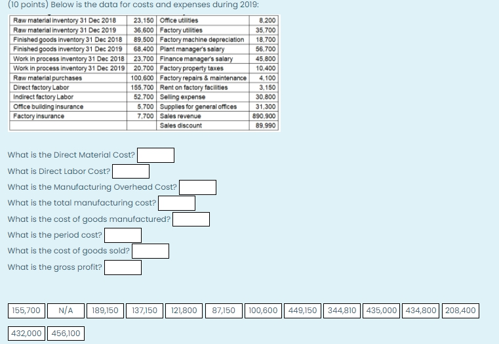Click the 890,900 sales revenue value
The image size is (499, 344).
point(264,116)
